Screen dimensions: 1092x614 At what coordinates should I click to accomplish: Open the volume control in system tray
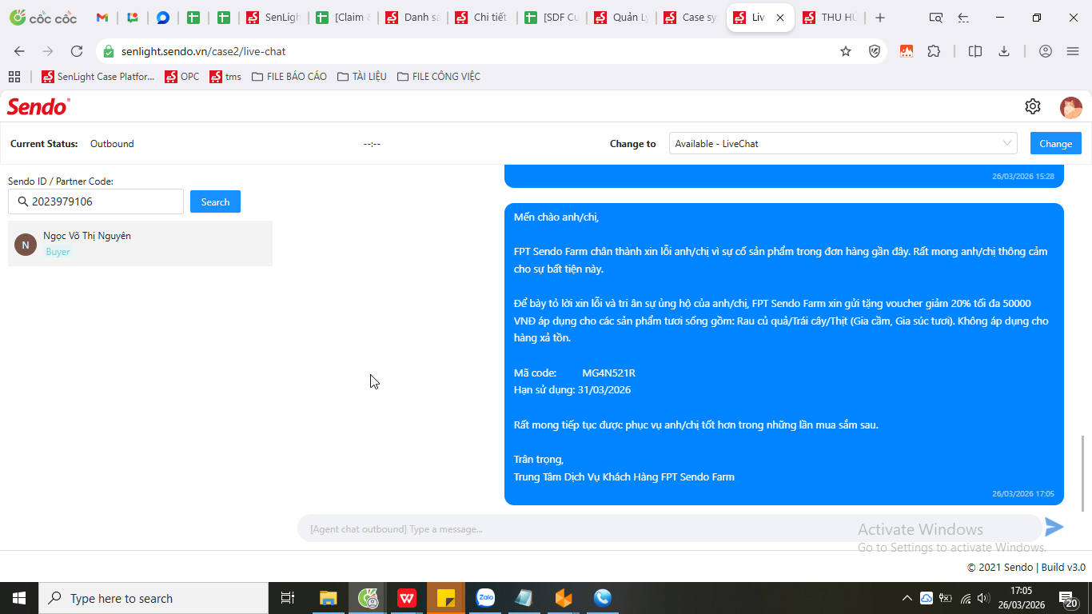983,598
